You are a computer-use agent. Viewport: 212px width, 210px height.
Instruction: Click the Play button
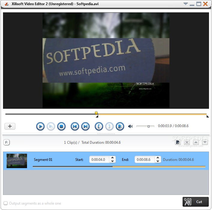coord(40,127)
